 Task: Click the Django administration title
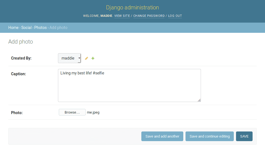click(132, 8)
